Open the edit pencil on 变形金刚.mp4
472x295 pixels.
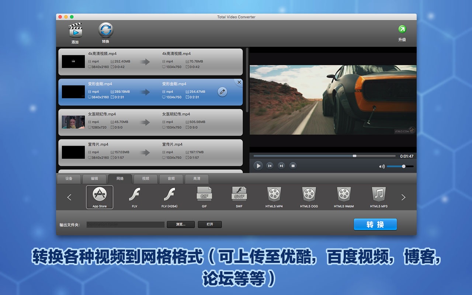click(222, 92)
